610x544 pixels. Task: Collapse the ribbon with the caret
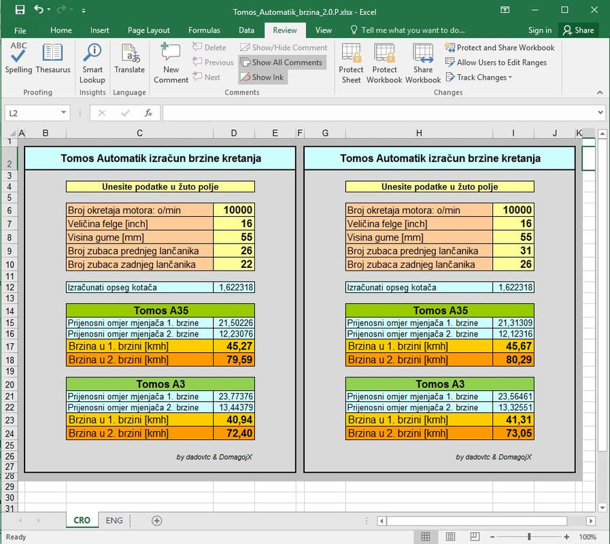click(x=600, y=92)
